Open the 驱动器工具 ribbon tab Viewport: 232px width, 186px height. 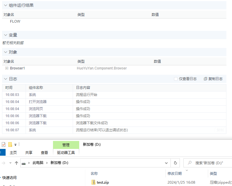66,152
